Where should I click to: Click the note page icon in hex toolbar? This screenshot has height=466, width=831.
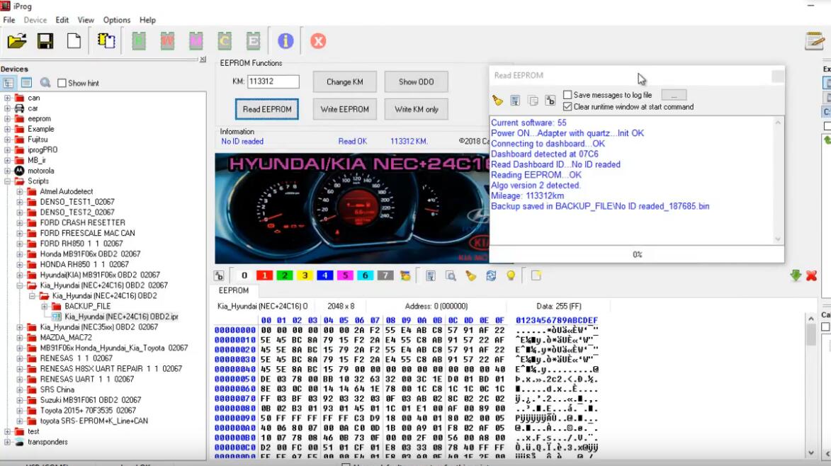536,275
